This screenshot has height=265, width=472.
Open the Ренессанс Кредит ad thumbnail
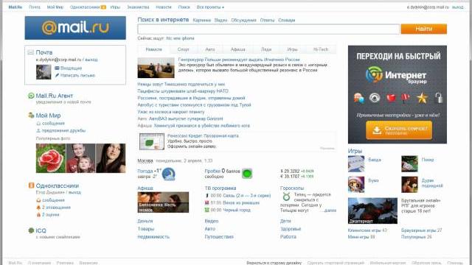(x=152, y=141)
